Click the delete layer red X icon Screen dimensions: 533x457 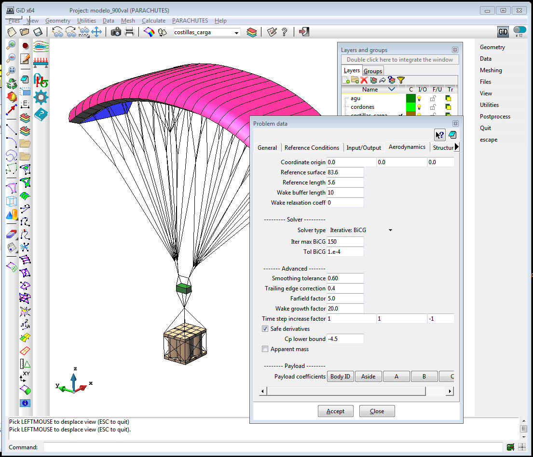click(x=364, y=80)
